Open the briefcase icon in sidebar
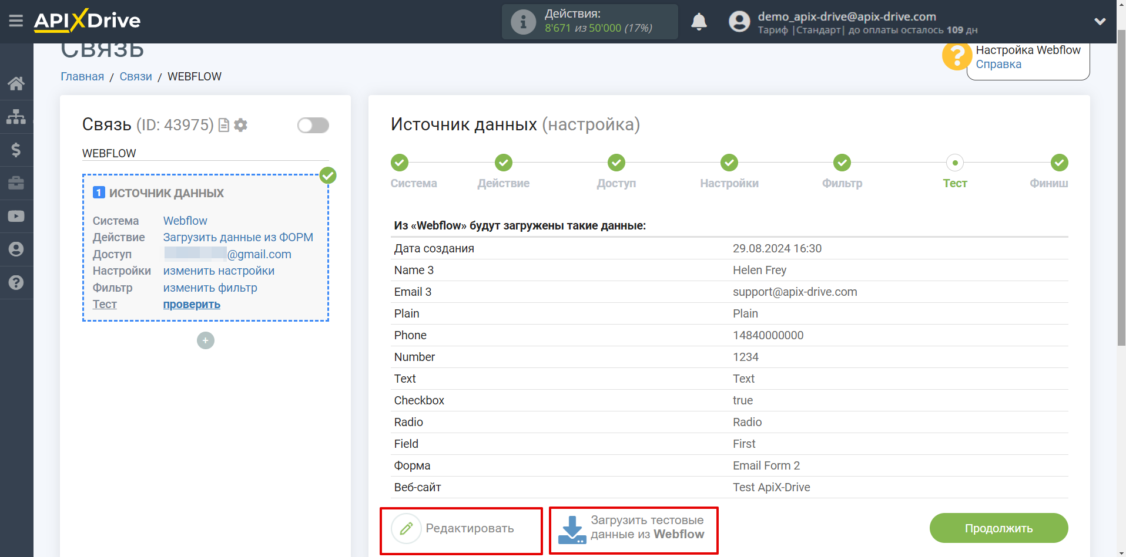The image size is (1126, 557). point(16,183)
